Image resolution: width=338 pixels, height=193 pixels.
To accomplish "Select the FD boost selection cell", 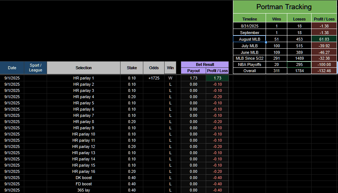I will click(84, 184).
